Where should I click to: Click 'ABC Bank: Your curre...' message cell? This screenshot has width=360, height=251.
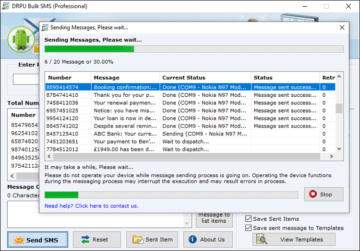pos(125,134)
